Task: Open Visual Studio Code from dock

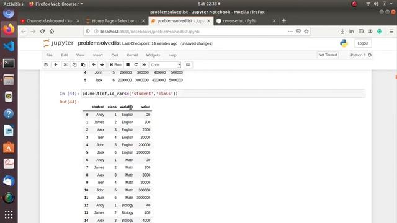Action: click(x=9, y=46)
